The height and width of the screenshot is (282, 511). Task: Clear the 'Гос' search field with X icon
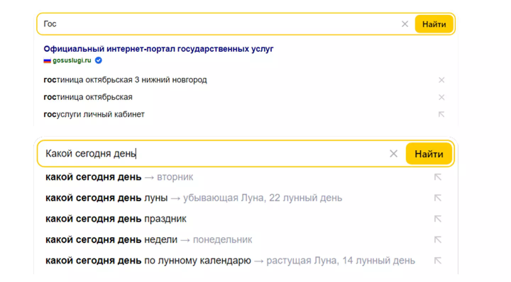tap(405, 24)
